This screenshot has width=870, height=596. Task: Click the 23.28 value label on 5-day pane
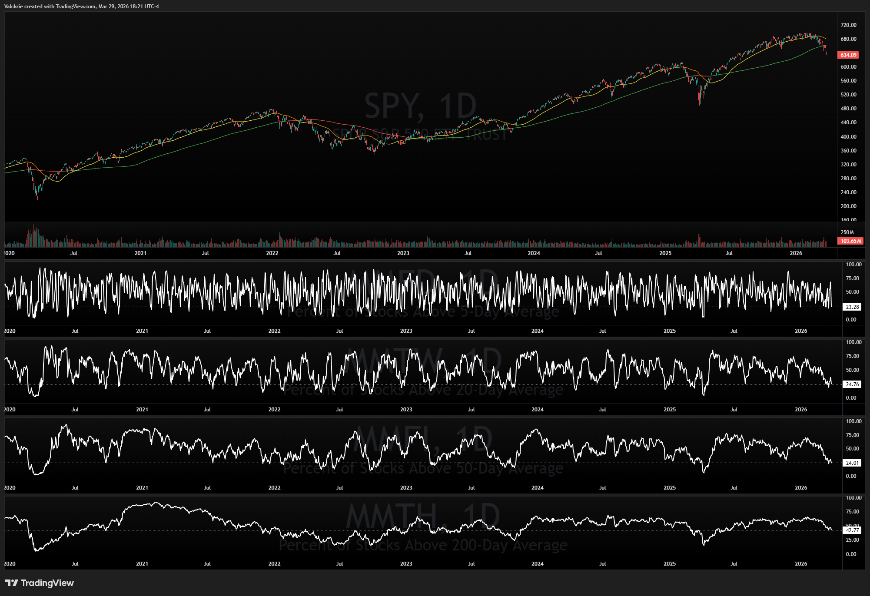click(852, 307)
